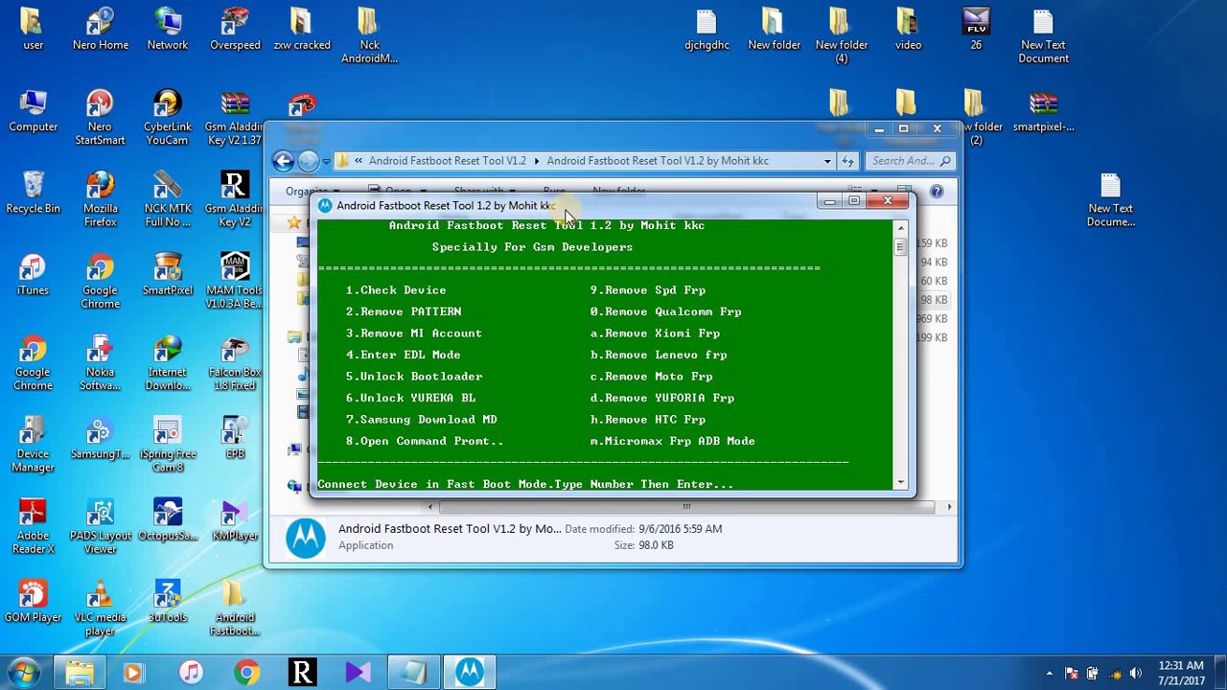Open File Explorer from taskbar
Image resolution: width=1227 pixels, height=690 pixels.
[x=80, y=674]
